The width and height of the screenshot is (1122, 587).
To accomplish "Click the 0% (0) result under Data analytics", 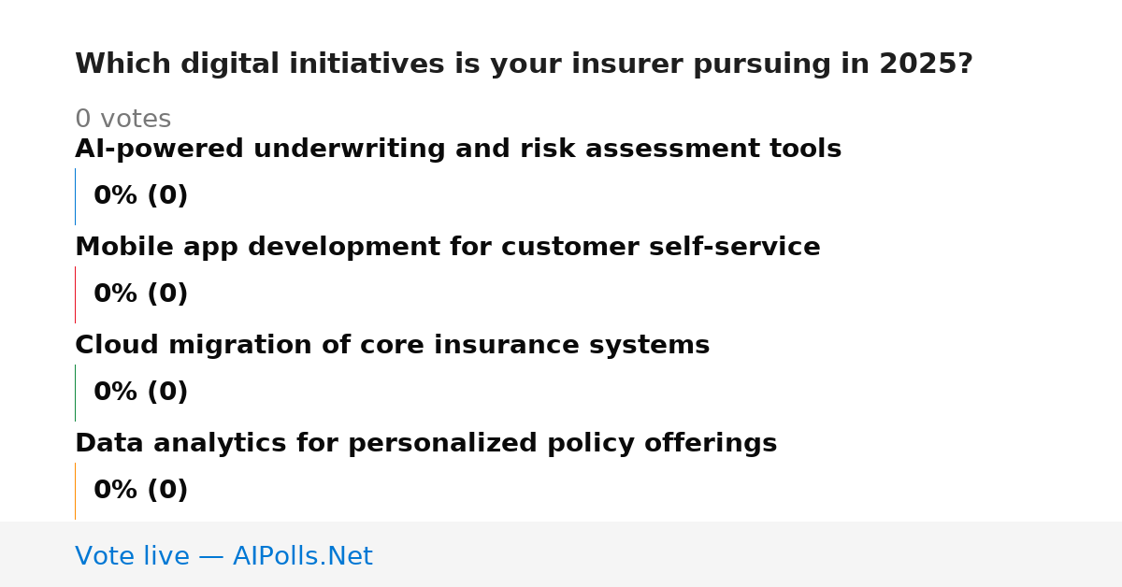I will pyautogui.click(x=141, y=491).
